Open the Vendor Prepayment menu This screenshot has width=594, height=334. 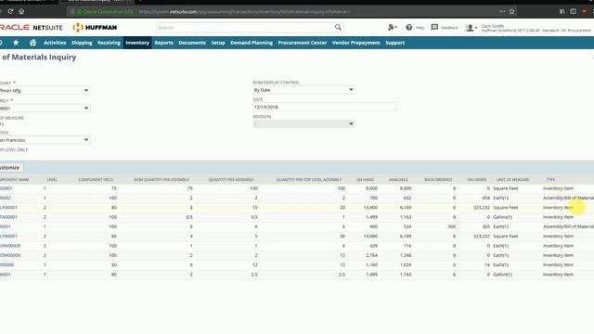point(356,43)
